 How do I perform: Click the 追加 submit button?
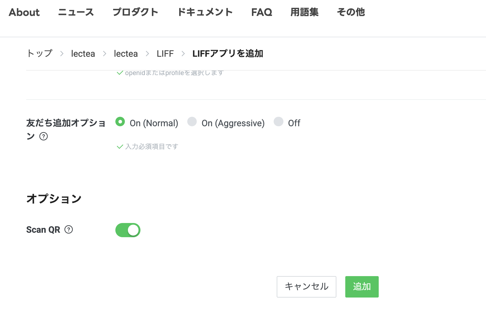click(x=361, y=286)
